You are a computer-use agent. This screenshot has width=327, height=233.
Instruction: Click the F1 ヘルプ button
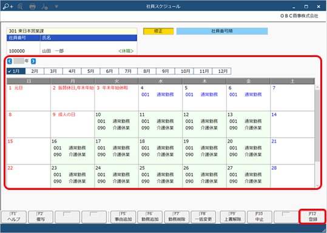(14, 217)
